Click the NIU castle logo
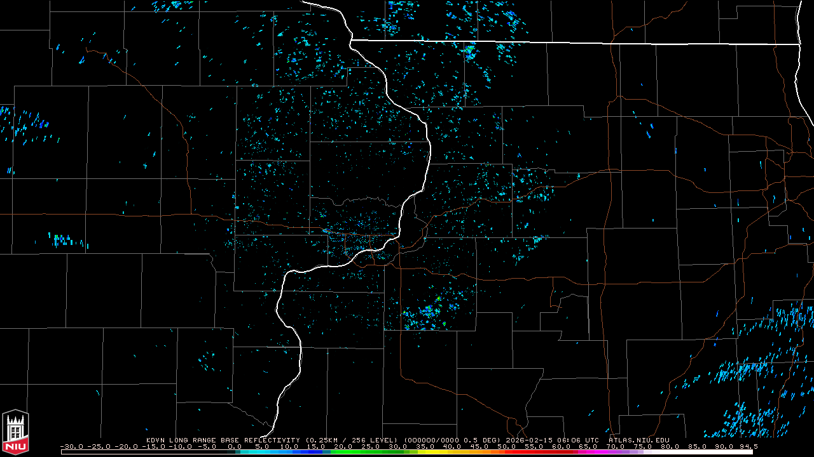Screen dimensions: 814x457 pyautogui.click(x=15, y=433)
